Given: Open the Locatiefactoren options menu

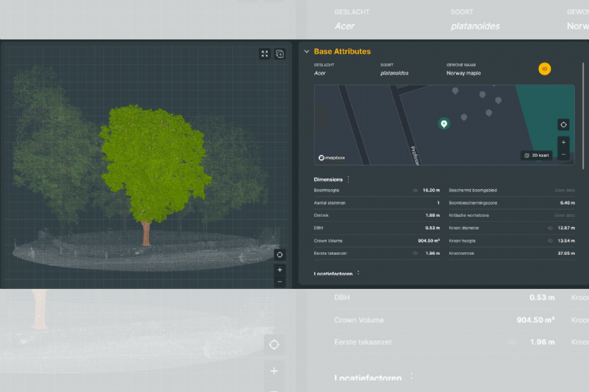Looking at the screenshot, I should coord(358,274).
